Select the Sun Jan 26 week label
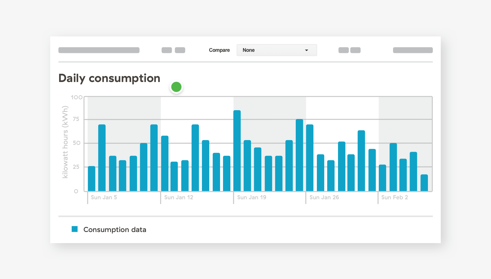Image resolution: width=491 pixels, height=279 pixels. tap(324, 197)
